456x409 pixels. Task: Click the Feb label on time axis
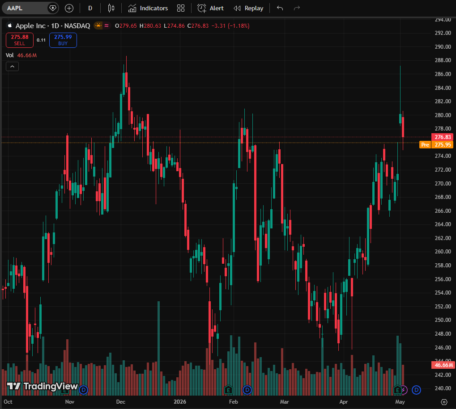click(233, 402)
